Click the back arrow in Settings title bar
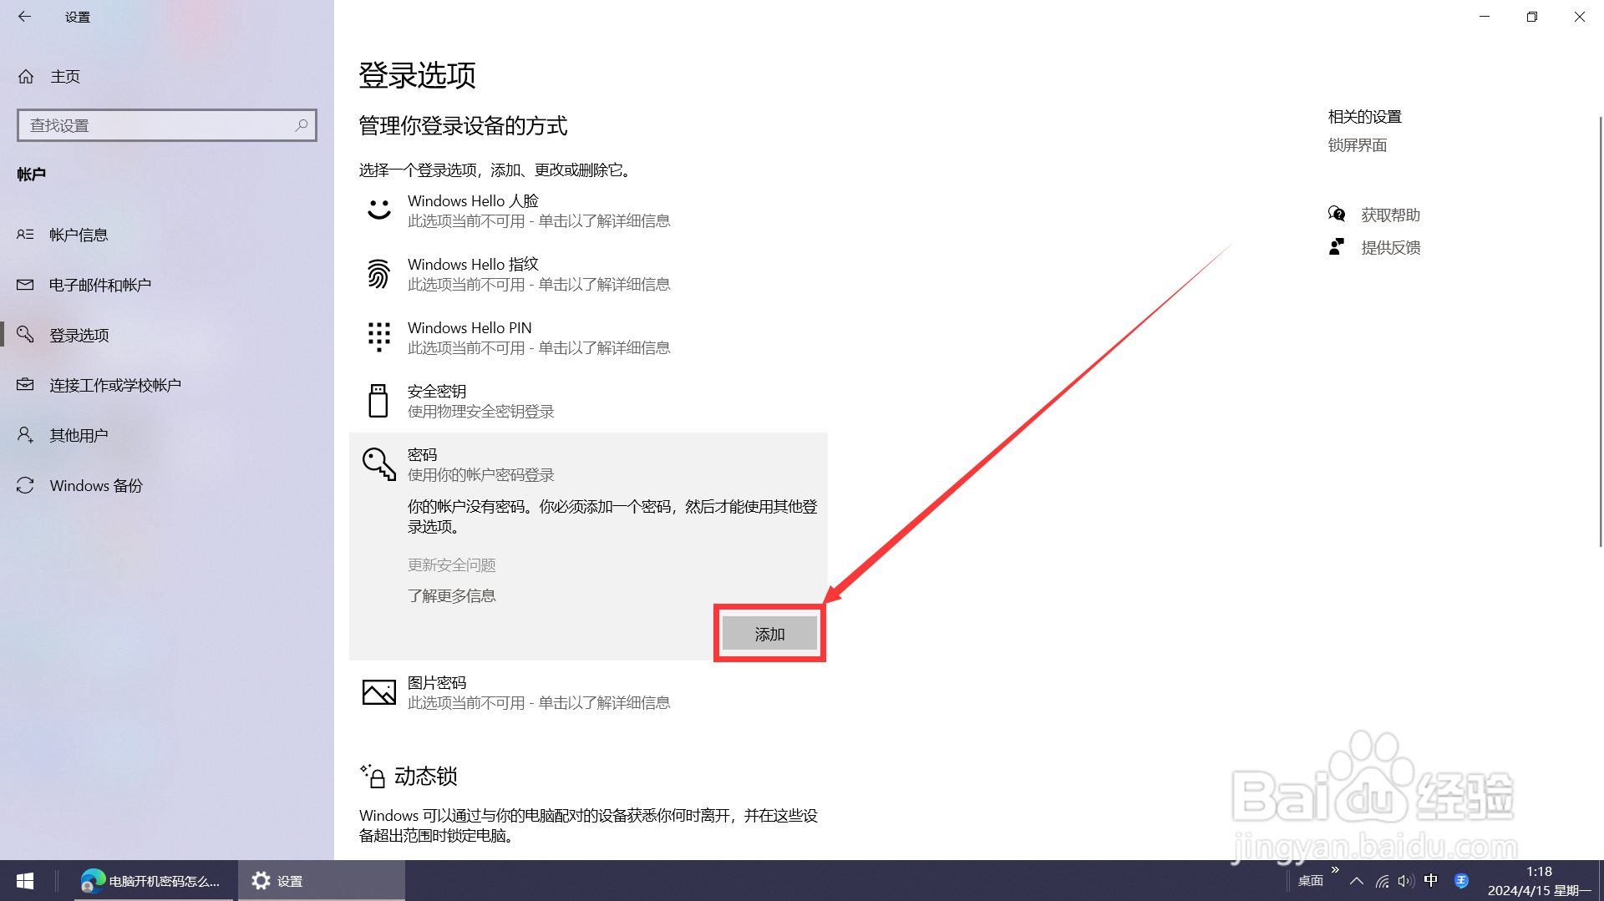 point(24,17)
